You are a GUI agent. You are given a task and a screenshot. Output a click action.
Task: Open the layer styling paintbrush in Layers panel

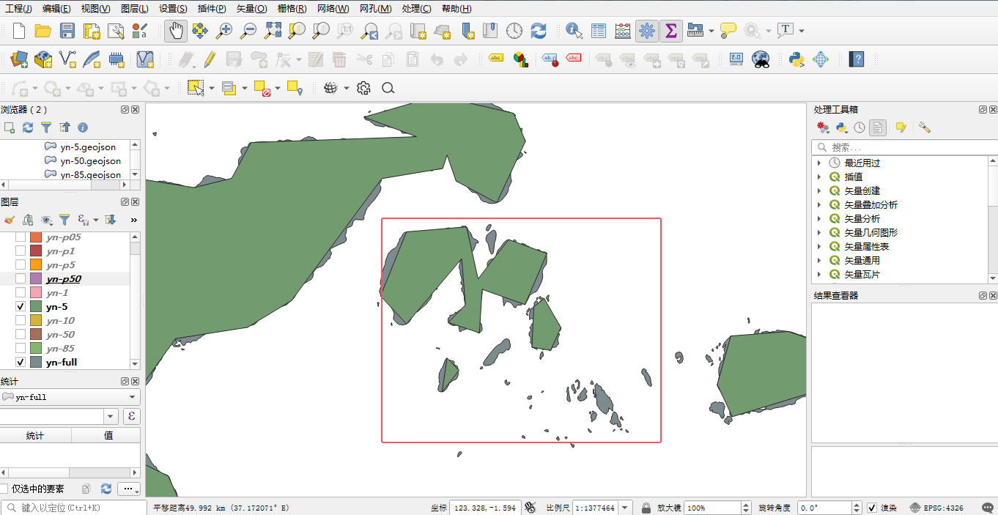coord(9,220)
